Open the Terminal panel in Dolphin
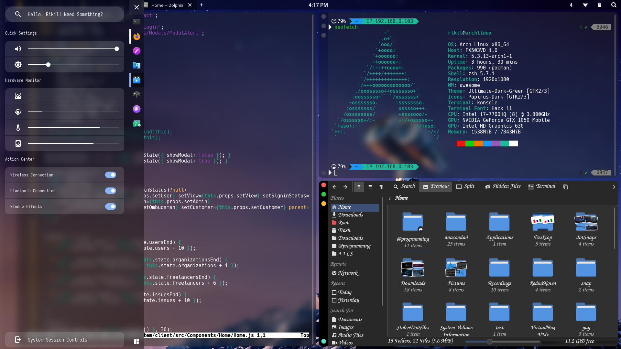The image size is (621, 349). pos(542,186)
